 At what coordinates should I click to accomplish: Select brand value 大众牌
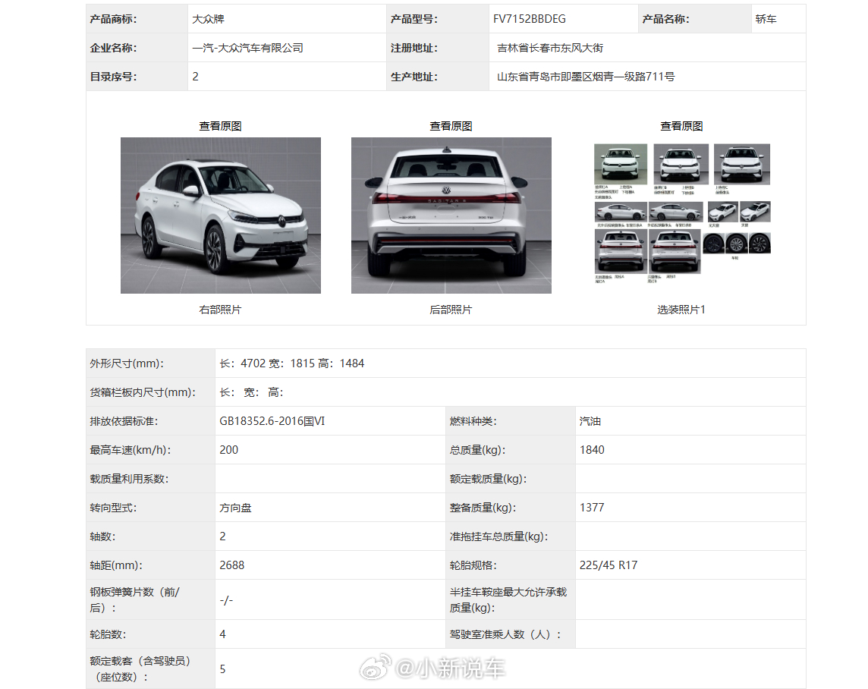208,19
